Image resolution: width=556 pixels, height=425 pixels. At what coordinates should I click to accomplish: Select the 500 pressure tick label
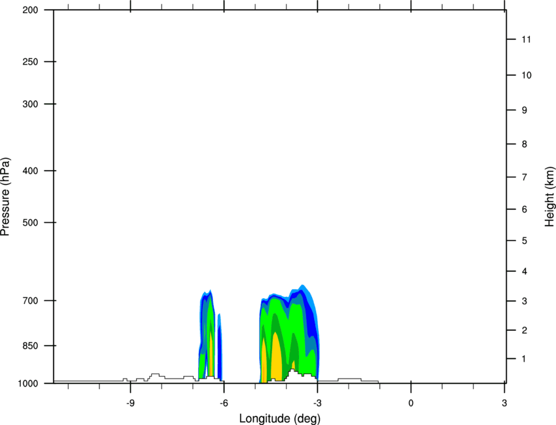point(30,222)
